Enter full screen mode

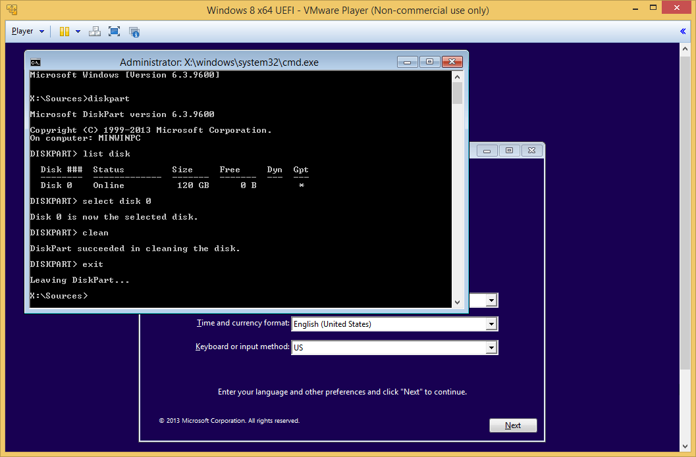114,32
